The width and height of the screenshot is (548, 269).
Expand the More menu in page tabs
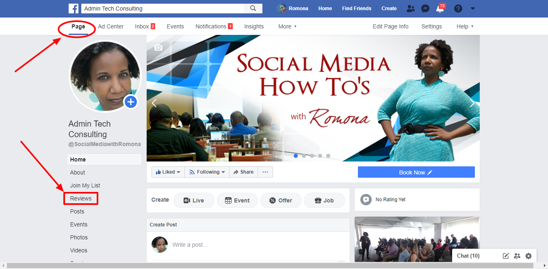click(287, 26)
